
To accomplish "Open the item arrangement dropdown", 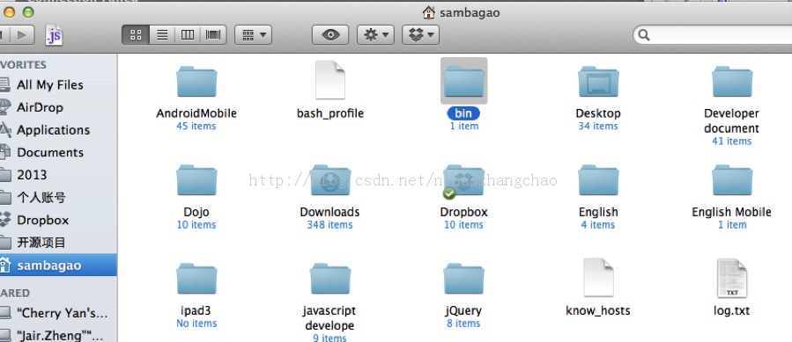I will [254, 35].
